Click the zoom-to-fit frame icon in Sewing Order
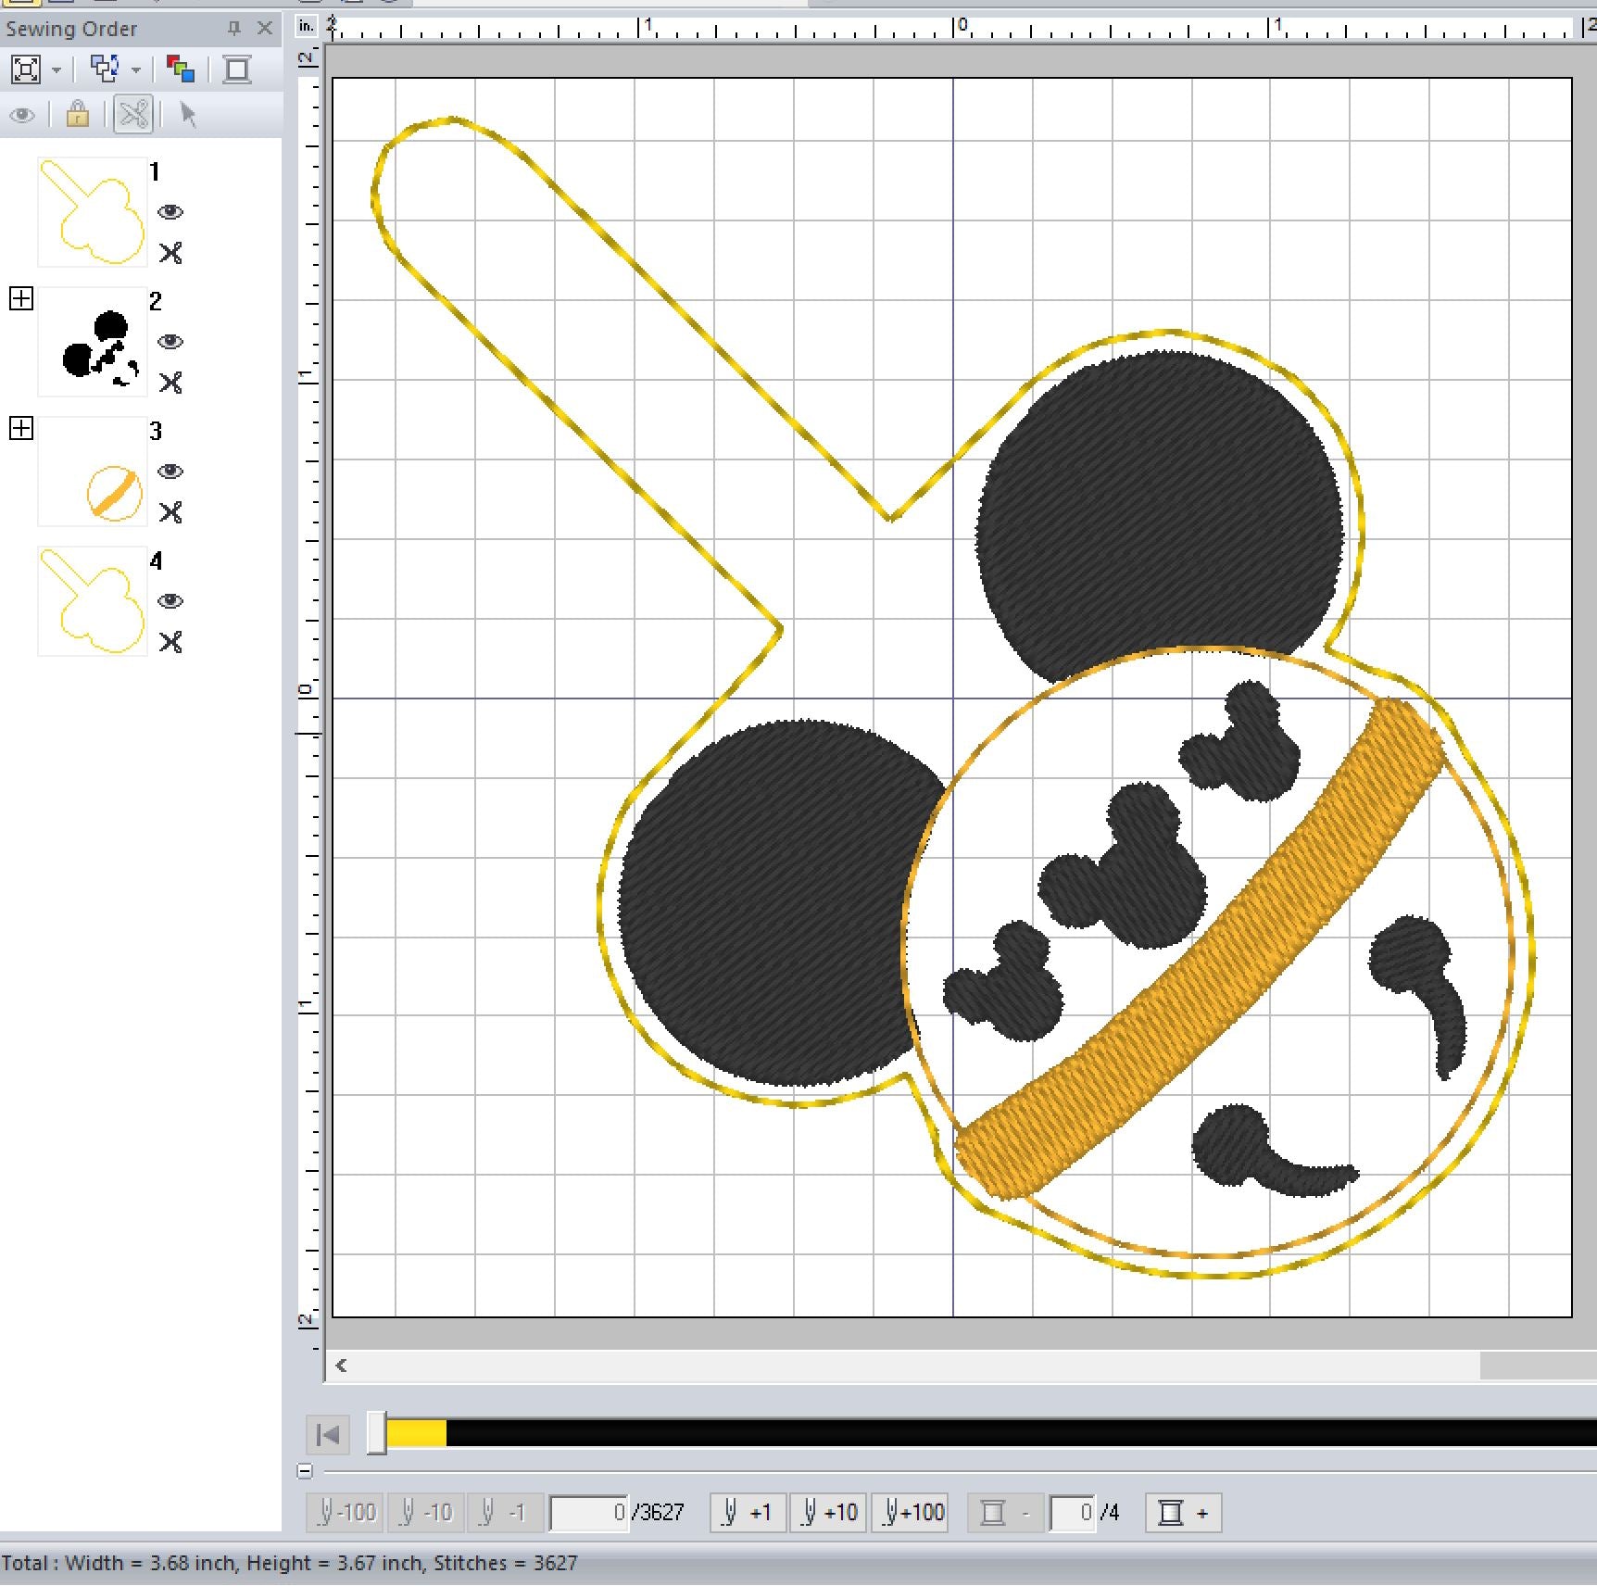1597x1586 pixels. click(26, 69)
